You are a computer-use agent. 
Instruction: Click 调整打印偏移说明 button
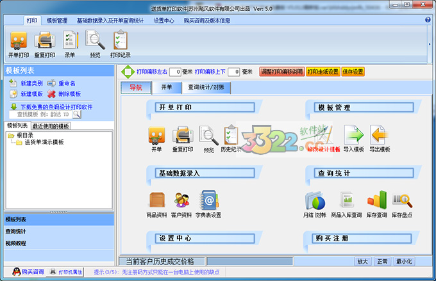[282, 72]
